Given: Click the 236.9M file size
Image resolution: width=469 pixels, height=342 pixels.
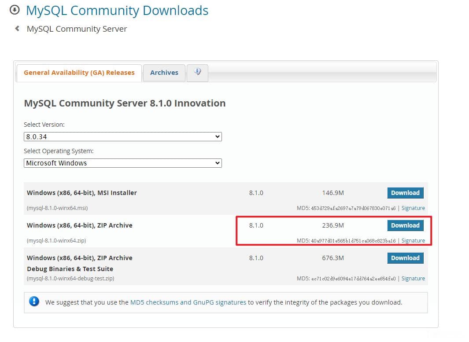Looking at the screenshot, I should click(333, 225).
